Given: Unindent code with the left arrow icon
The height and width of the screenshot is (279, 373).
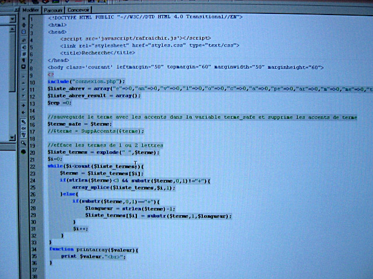Looking at the screenshot, I should pos(23,112).
